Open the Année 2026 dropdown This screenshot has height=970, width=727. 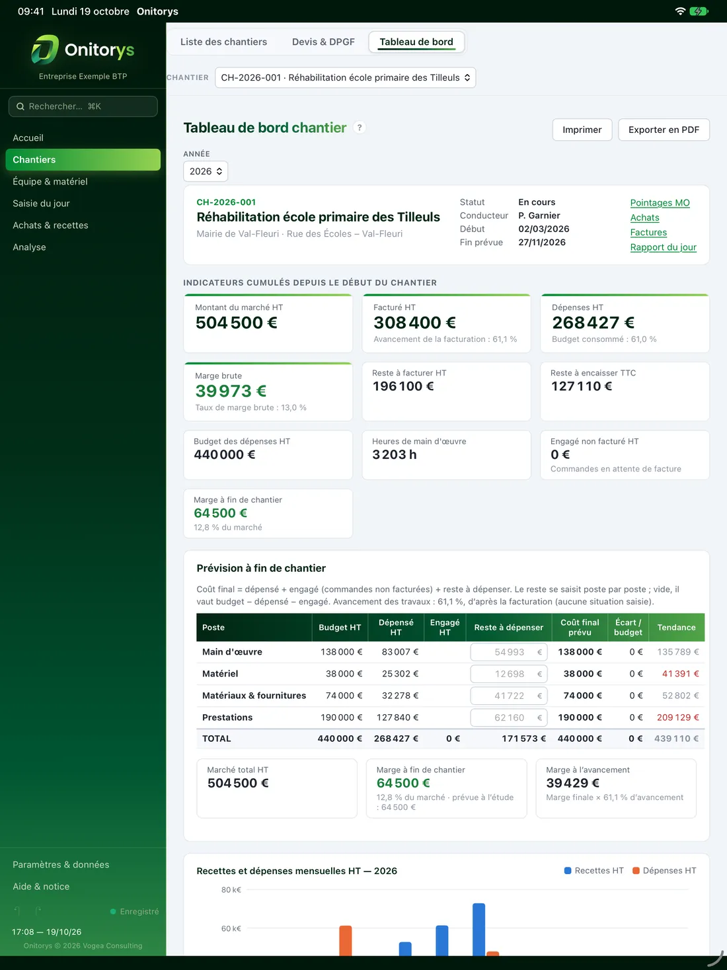coord(206,171)
